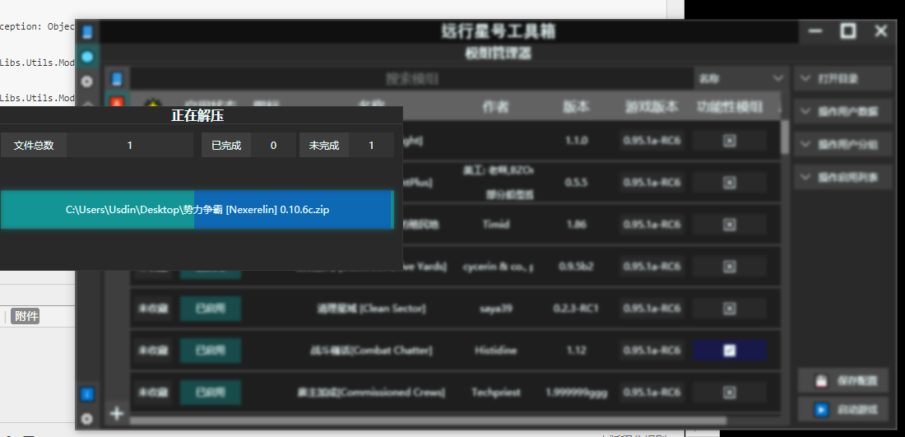The image size is (905, 437).
Task: Open the gear icon below the cyan circle
Action: 86,81
